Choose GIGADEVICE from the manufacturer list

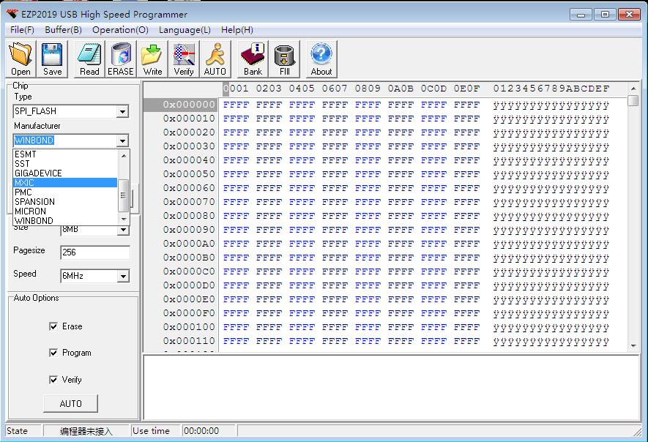click(x=38, y=173)
